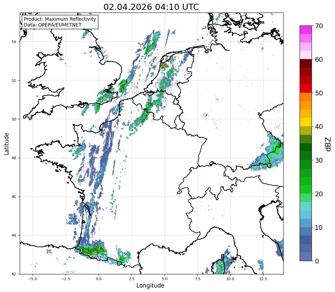
Task: Click the yellow colorbar segment at 40
Action: tap(306, 122)
